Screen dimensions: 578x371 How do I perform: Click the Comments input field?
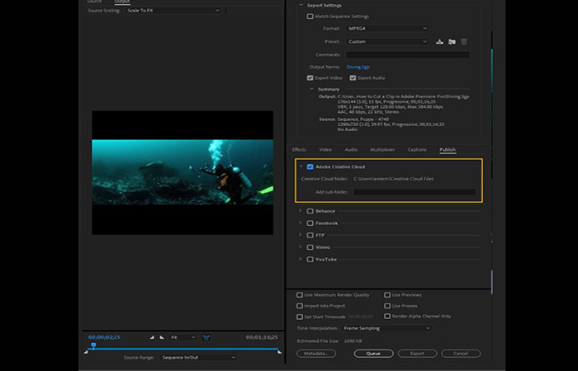coord(408,54)
